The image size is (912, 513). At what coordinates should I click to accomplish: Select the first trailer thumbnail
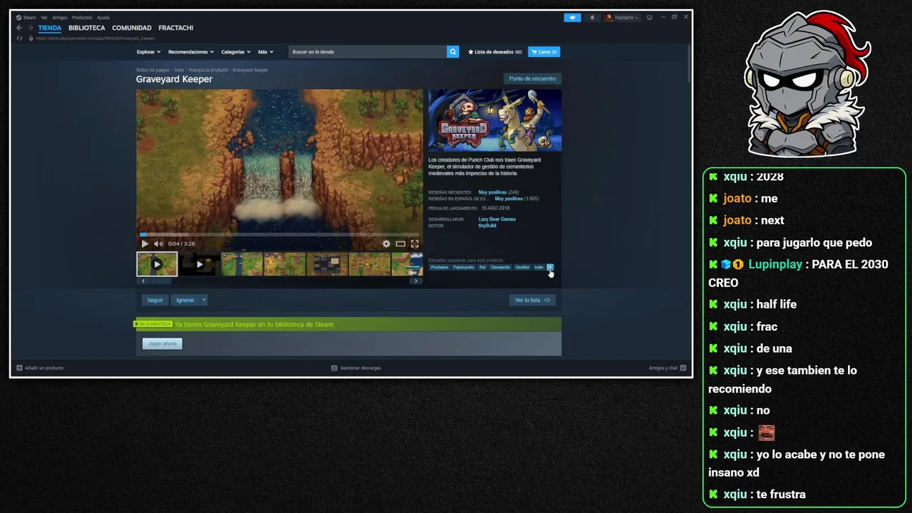click(x=157, y=264)
